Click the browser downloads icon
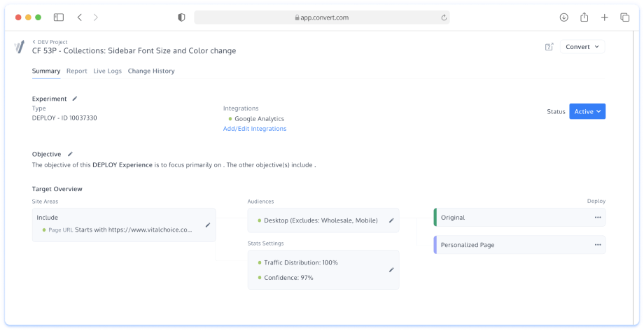Viewport: 644px width, 331px height. [x=564, y=17]
